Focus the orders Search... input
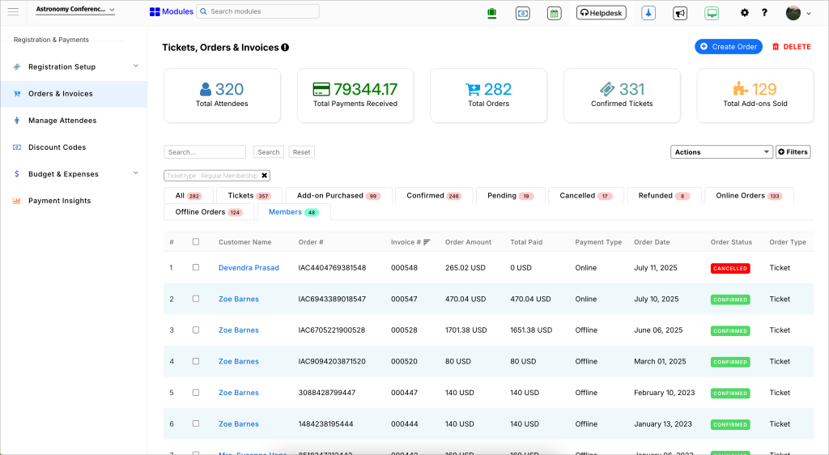 pyautogui.click(x=205, y=152)
